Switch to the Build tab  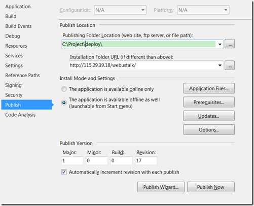(11, 16)
